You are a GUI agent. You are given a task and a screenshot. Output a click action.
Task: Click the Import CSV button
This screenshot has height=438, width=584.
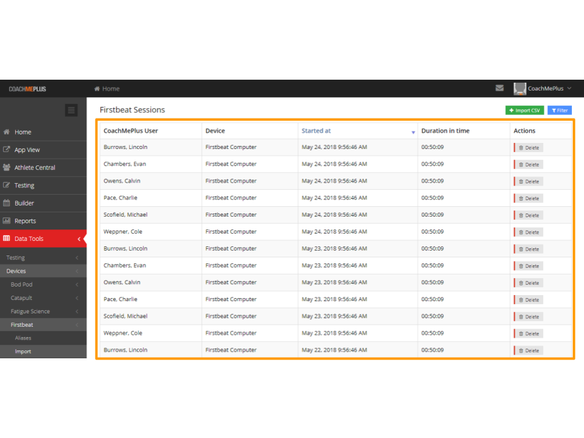[x=524, y=110]
